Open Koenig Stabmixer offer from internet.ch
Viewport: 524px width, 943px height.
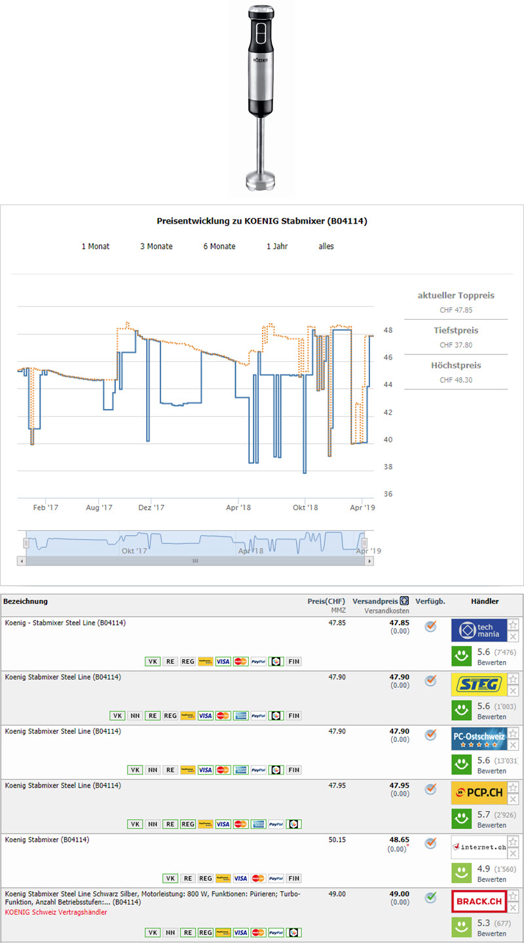coord(47,839)
